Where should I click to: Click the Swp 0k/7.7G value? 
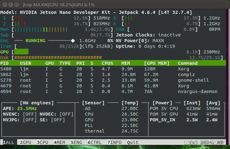coord(100,35)
